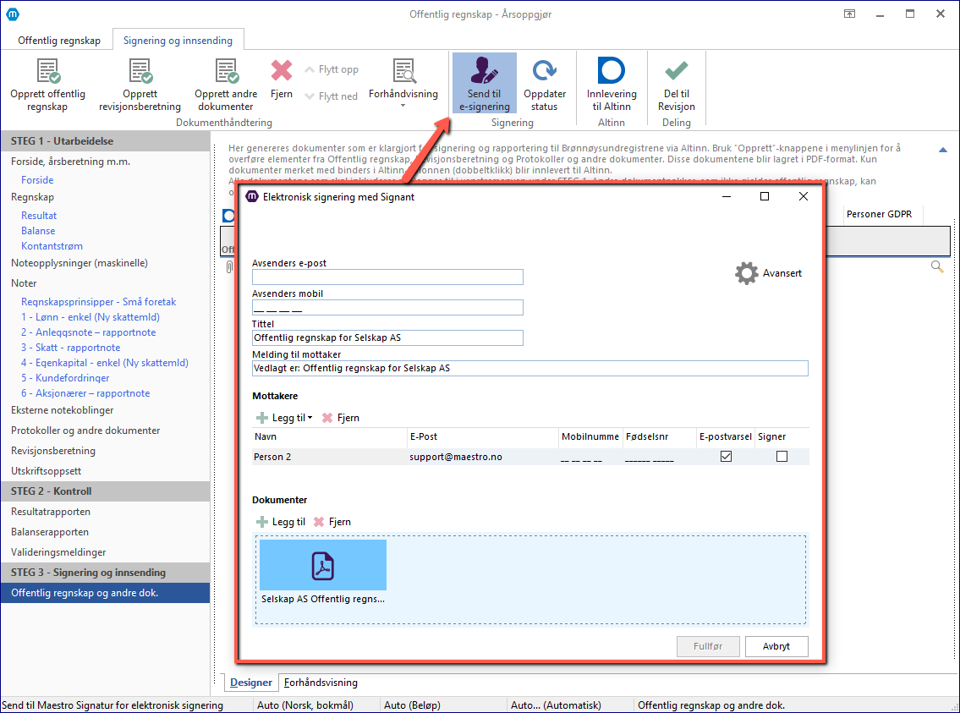Open Forside link in sidebar

coord(37,180)
